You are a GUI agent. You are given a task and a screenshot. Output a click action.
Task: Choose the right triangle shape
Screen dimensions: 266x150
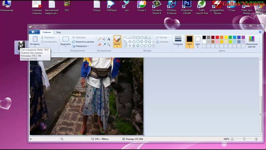(126, 42)
